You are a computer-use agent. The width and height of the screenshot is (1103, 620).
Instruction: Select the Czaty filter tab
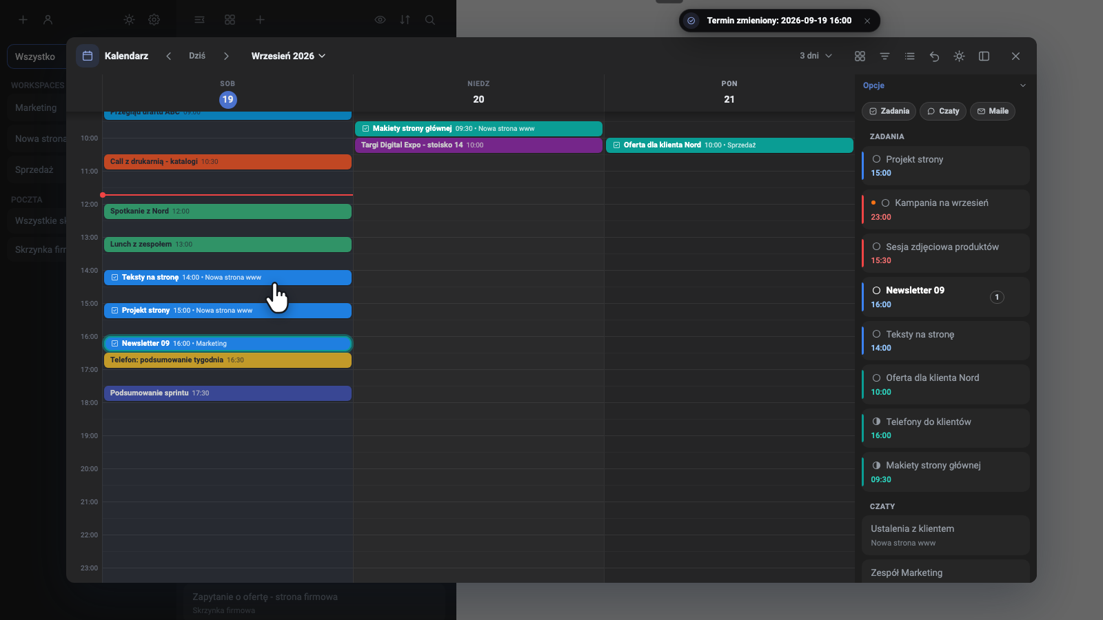point(943,111)
